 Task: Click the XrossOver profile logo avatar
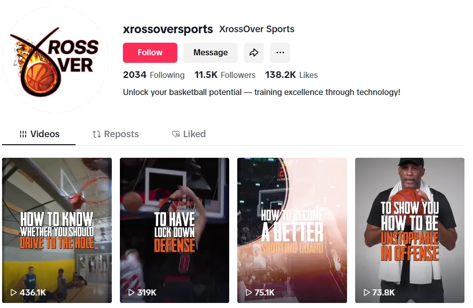click(x=55, y=59)
